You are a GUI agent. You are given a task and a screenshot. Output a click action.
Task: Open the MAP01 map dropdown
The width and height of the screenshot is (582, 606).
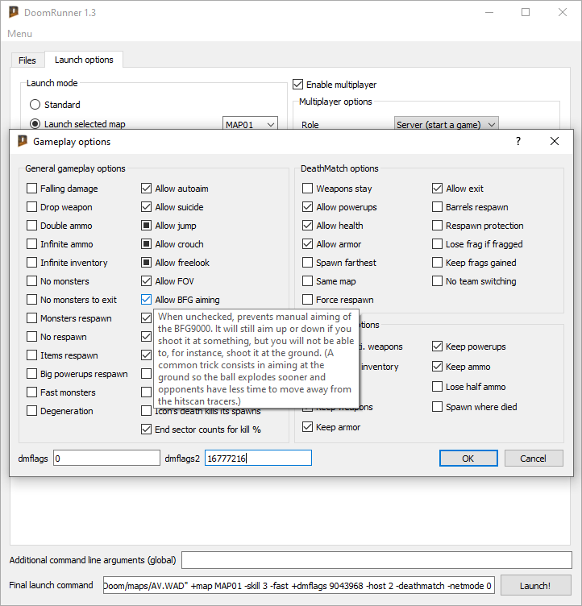tap(250, 124)
